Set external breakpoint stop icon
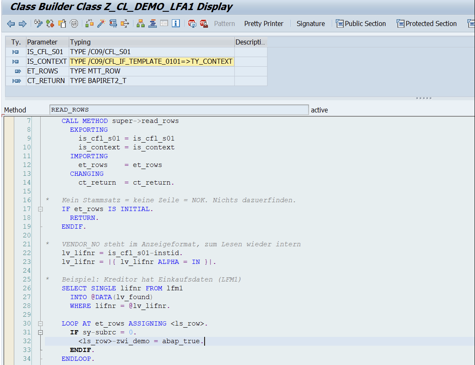 click(x=204, y=23)
